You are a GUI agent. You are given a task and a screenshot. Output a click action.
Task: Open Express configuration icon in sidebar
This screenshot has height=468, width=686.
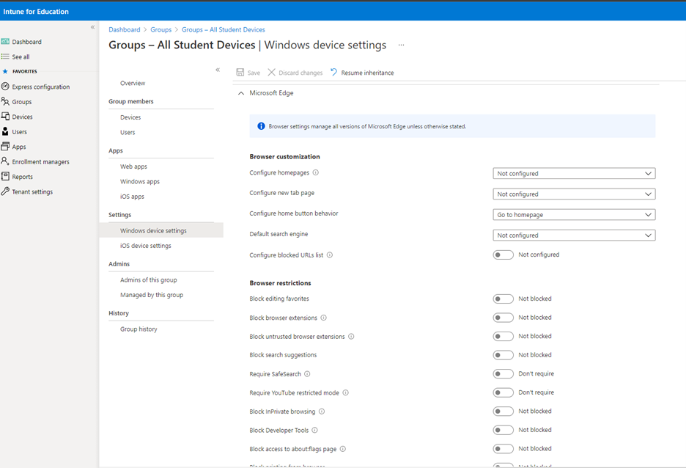[x=5, y=87]
